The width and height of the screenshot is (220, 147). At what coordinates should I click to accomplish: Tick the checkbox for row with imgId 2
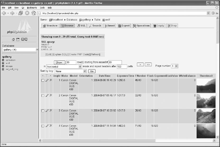point(43,95)
